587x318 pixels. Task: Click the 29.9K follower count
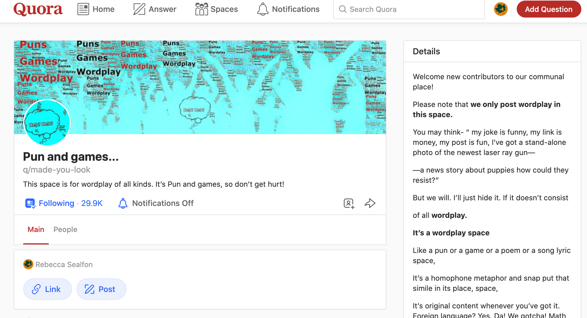pos(92,203)
